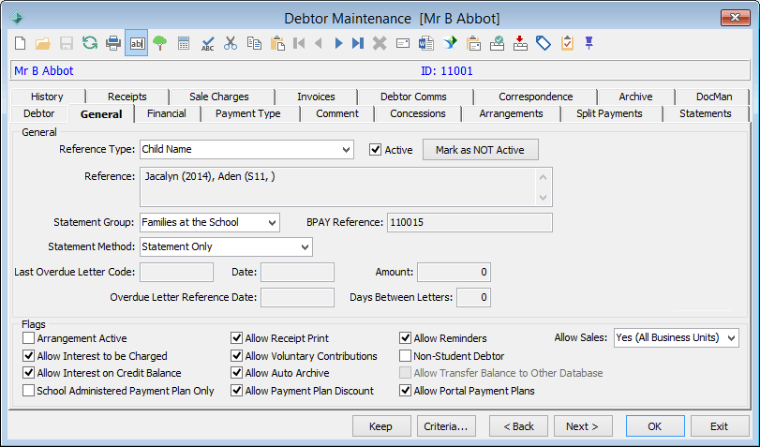The width and height of the screenshot is (760, 447).
Task: Click the orange clipboard checkmark icon
Action: 567,43
